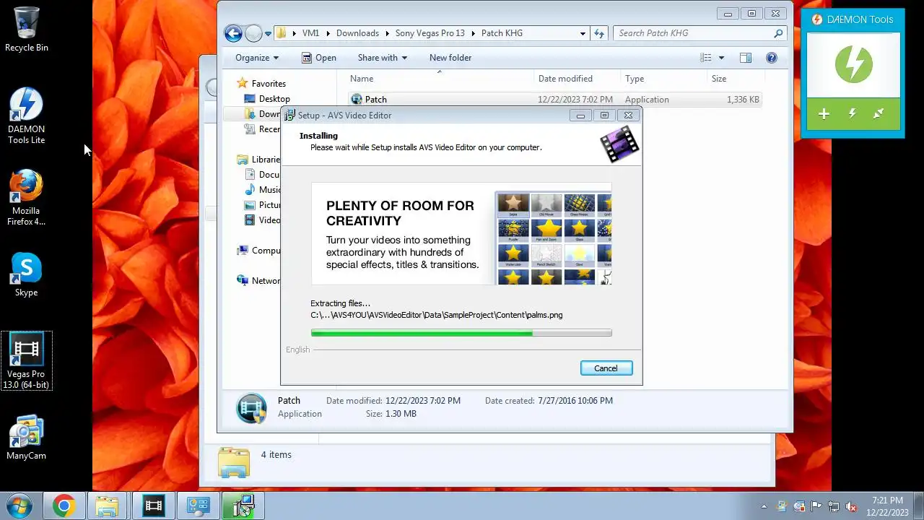The height and width of the screenshot is (520, 924).
Task: Open Explorer help button
Action: (x=772, y=58)
